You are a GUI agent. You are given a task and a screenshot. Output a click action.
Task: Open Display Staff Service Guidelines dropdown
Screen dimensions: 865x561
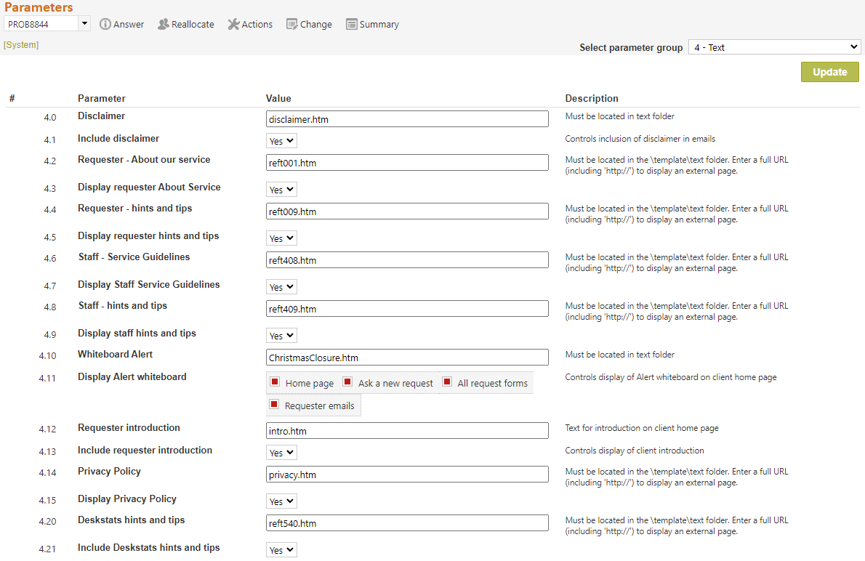pos(281,287)
